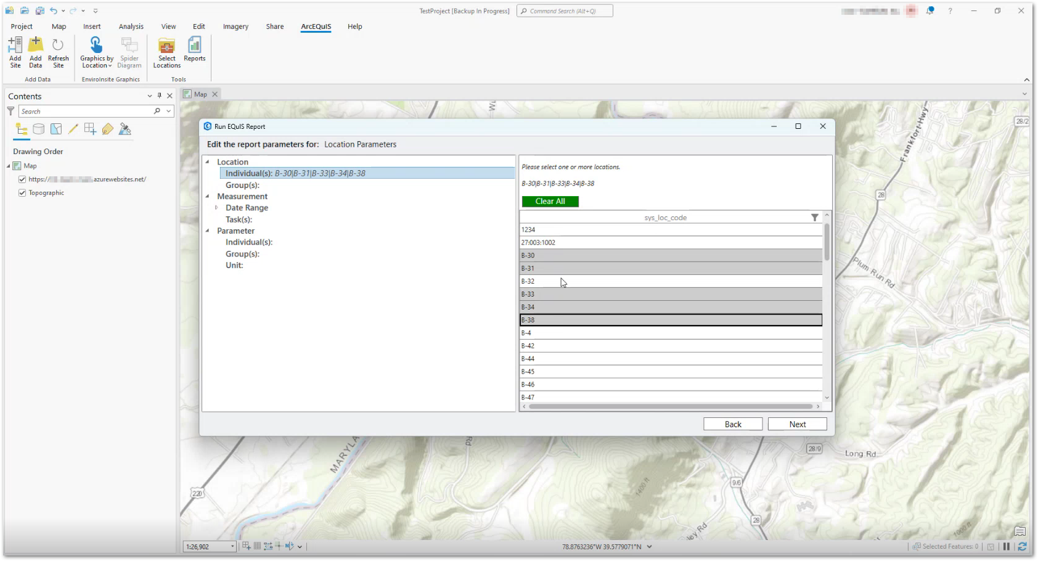Uncheck the Topographic layer checkbox
Viewport: 1038px width, 561px height.
[22, 193]
